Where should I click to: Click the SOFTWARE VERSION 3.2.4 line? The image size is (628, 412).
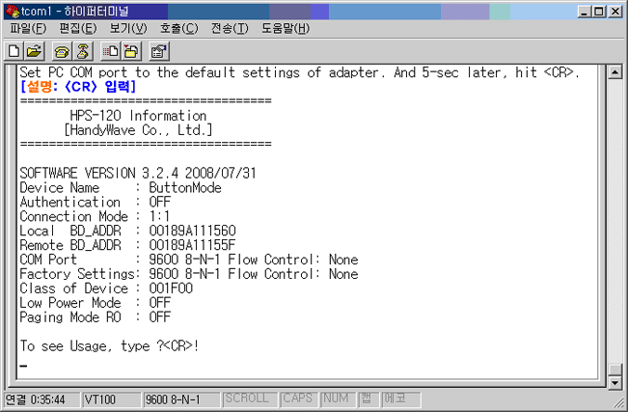coord(138,173)
